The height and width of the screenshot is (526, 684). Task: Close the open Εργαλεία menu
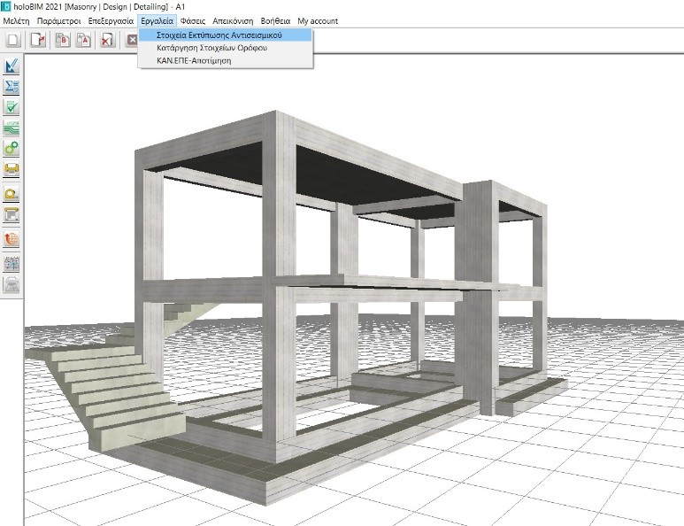tap(157, 21)
